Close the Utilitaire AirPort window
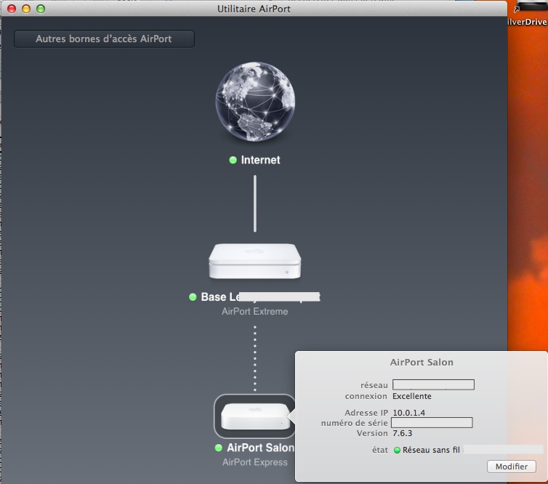Image resolution: width=548 pixels, height=484 pixels. click(x=12, y=9)
